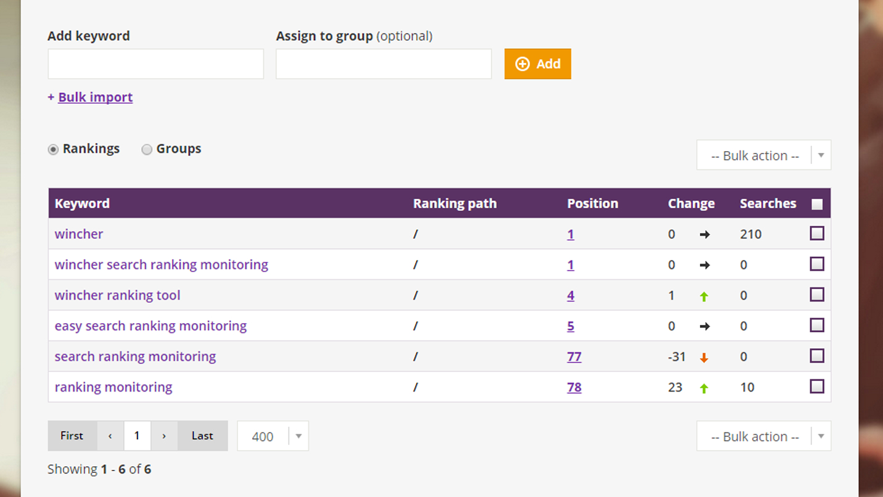Screen dimensions: 883x497
Task: Click the plus-circle icon on the Add button
Action: (x=522, y=64)
